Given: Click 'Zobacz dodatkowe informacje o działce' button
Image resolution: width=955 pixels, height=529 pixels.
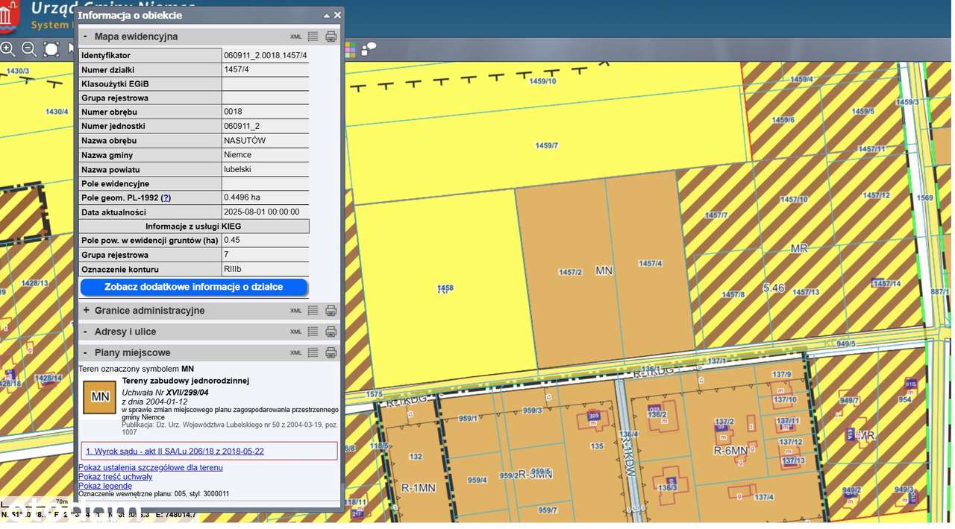Looking at the screenshot, I should point(193,287).
